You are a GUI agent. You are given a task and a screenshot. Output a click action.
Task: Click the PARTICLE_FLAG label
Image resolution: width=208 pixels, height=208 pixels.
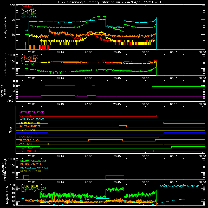click(x=29, y=140)
